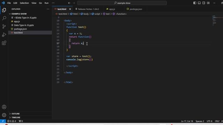
Task: Open the File menu
Action: tap(9, 3)
